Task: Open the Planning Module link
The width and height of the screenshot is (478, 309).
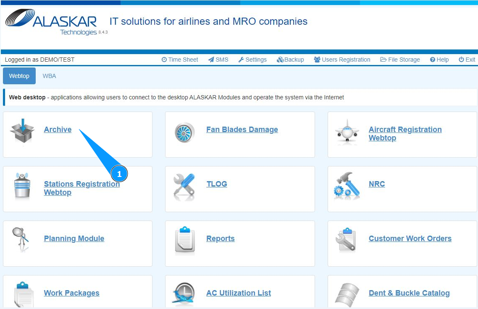Action: pos(74,239)
